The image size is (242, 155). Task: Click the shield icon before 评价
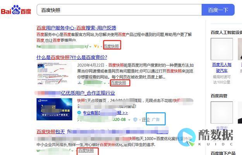136,120
